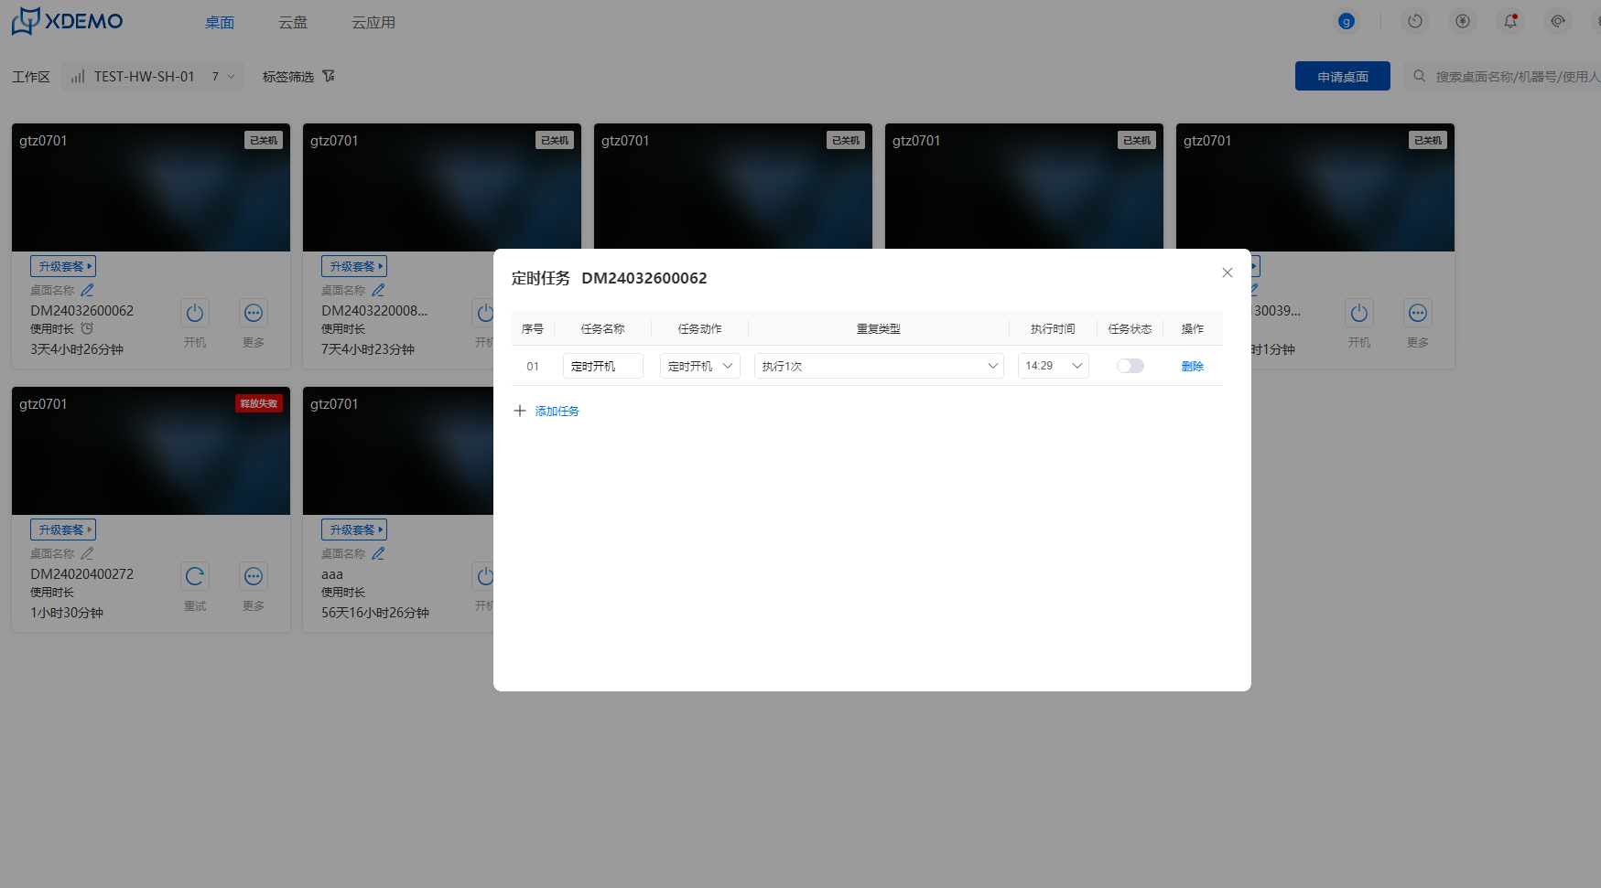Open the 14:29 execution time picker

pyautogui.click(x=1053, y=366)
